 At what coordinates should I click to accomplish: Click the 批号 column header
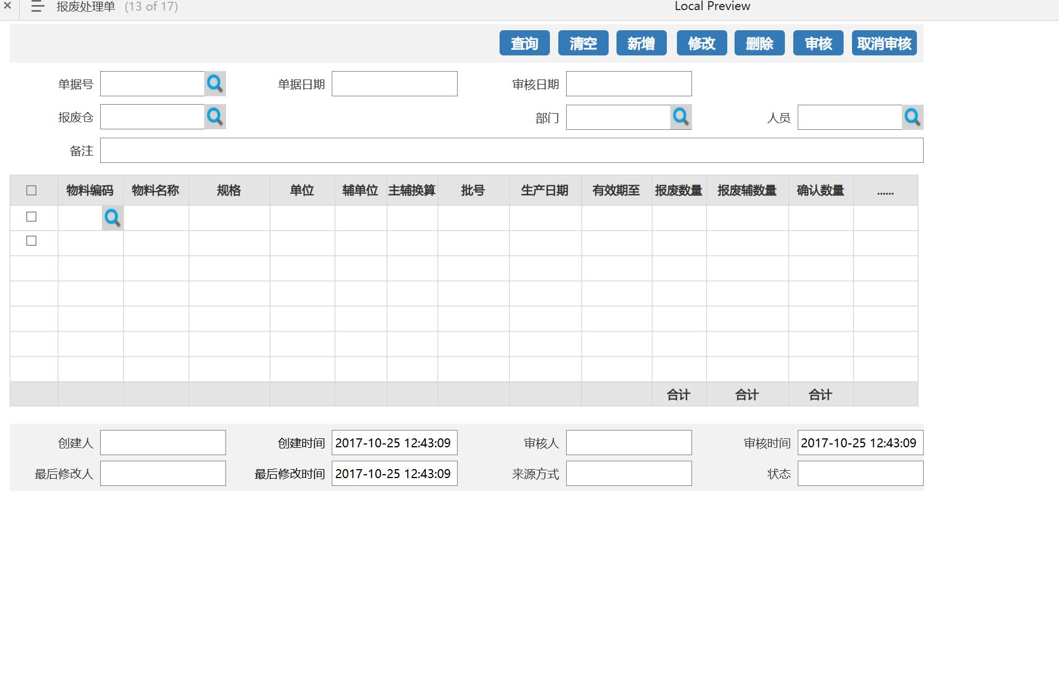tap(473, 190)
